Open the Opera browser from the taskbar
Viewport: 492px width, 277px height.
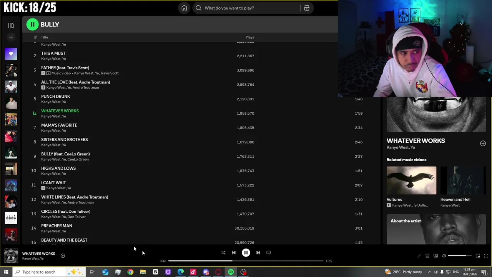click(x=218, y=272)
